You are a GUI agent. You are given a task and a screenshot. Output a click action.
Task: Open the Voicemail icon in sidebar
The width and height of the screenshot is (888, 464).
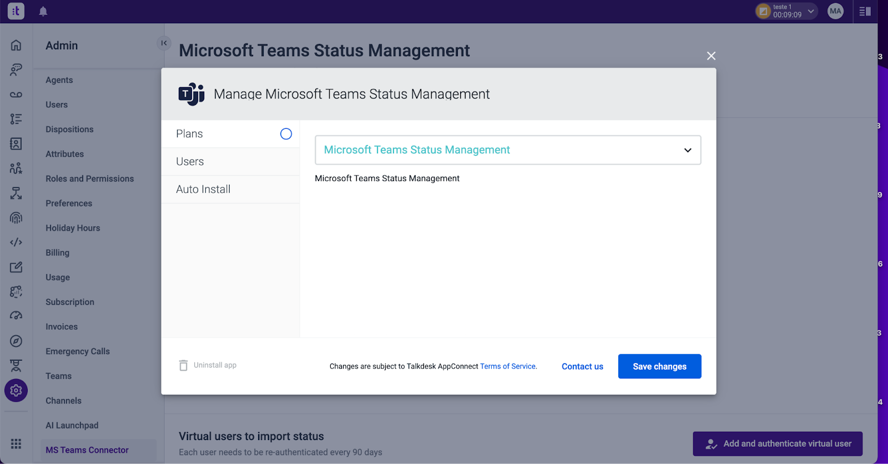16,94
